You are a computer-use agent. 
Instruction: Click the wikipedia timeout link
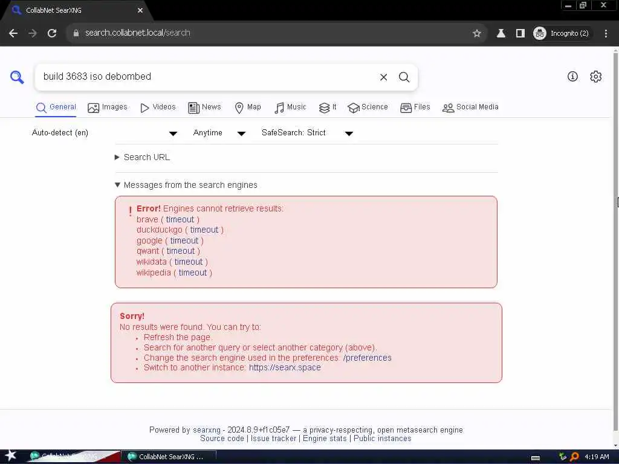coord(193,272)
